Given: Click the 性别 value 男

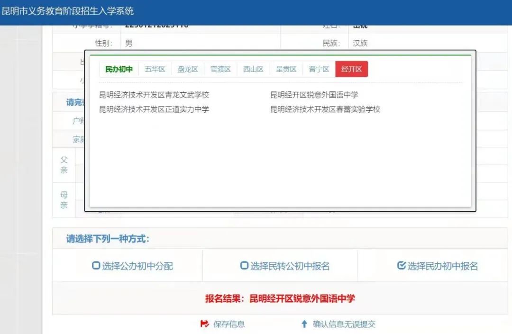Looking at the screenshot, I should point(128,43).
